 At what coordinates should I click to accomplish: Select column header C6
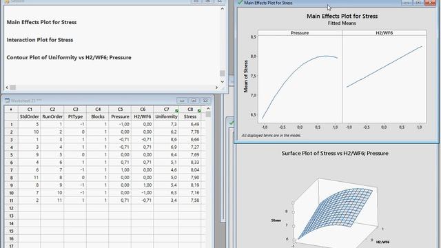pos(143,110)
